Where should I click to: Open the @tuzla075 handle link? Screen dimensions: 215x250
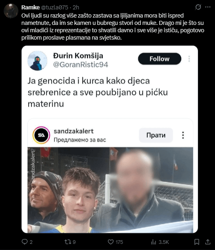[x=55, y=7]
